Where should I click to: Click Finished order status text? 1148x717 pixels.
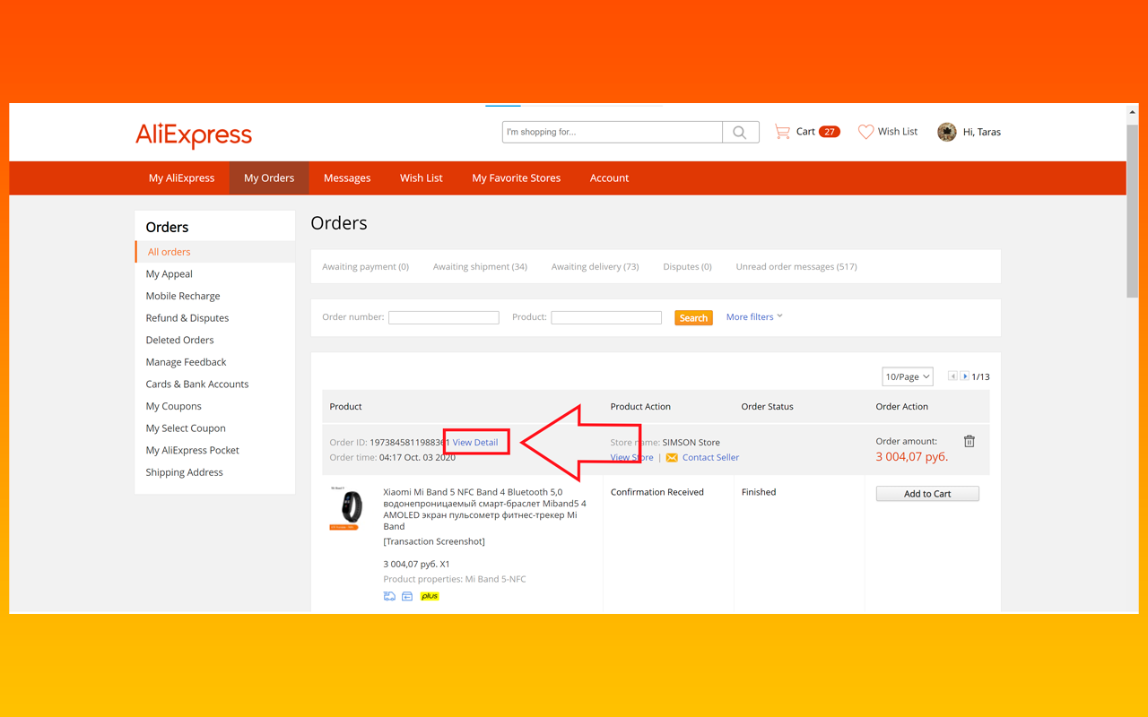759,492
